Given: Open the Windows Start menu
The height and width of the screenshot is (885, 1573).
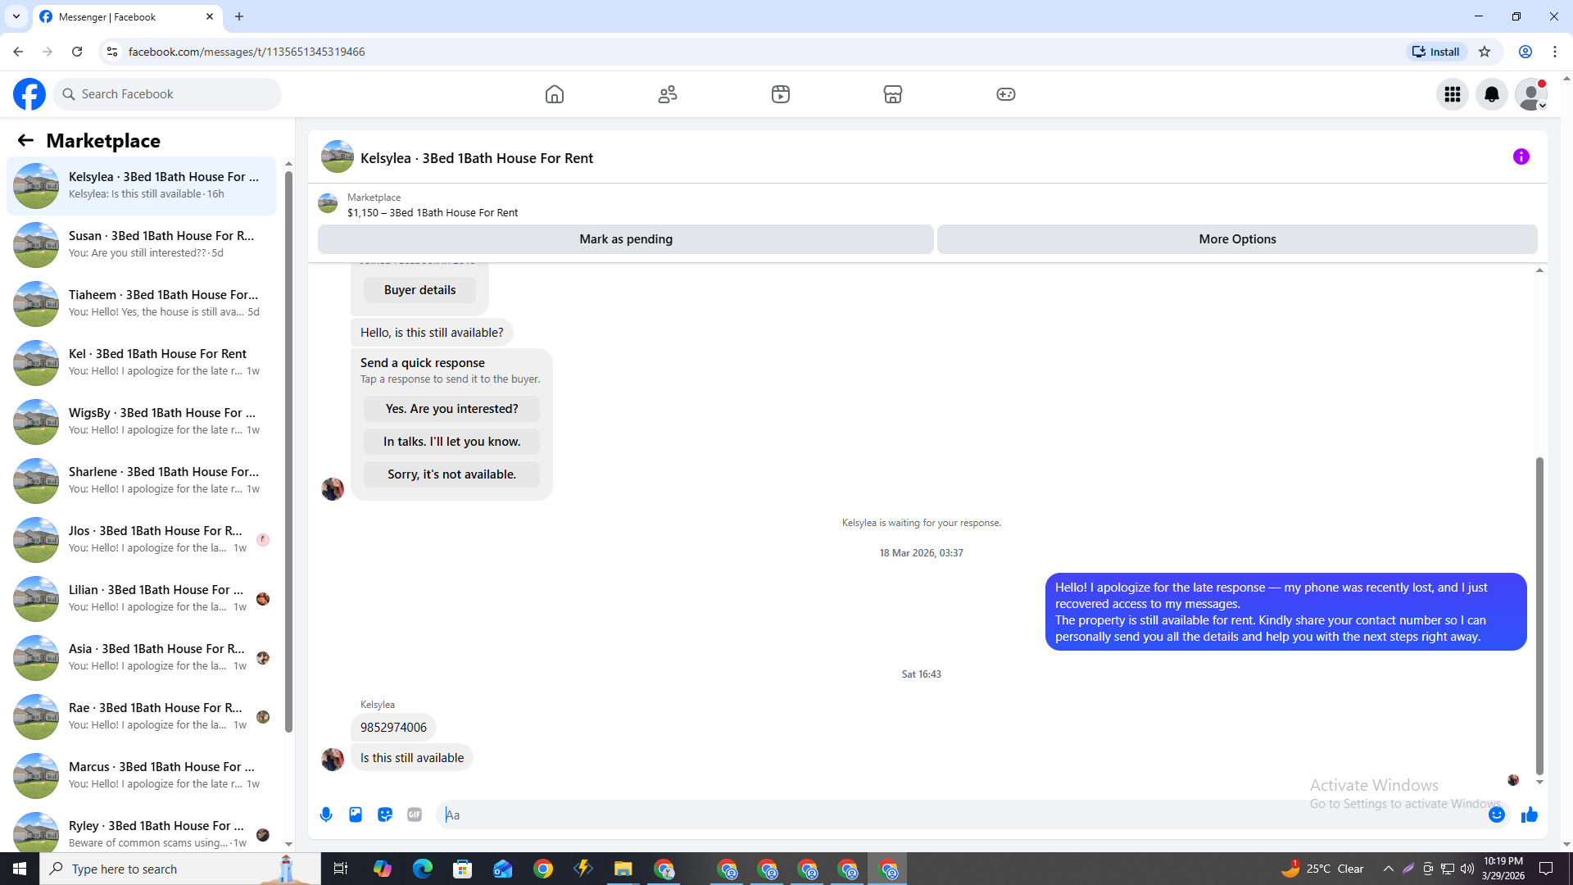Looking at the screenshot, I should click(20, 869).
